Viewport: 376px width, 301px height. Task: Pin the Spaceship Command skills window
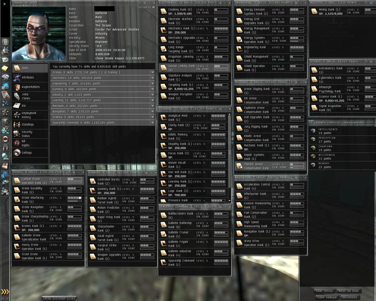click(x=220, y=207)
